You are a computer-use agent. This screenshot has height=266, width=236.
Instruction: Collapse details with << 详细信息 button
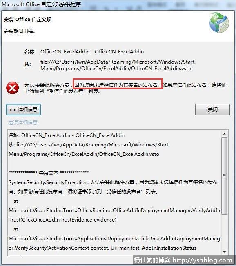[23, 110]
